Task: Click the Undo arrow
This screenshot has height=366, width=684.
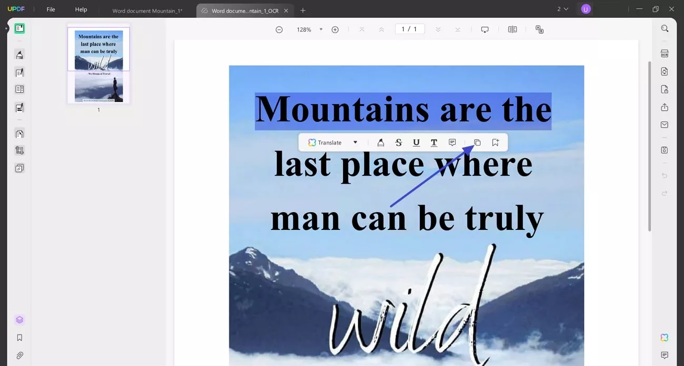Action: click(x=665, y=175)
